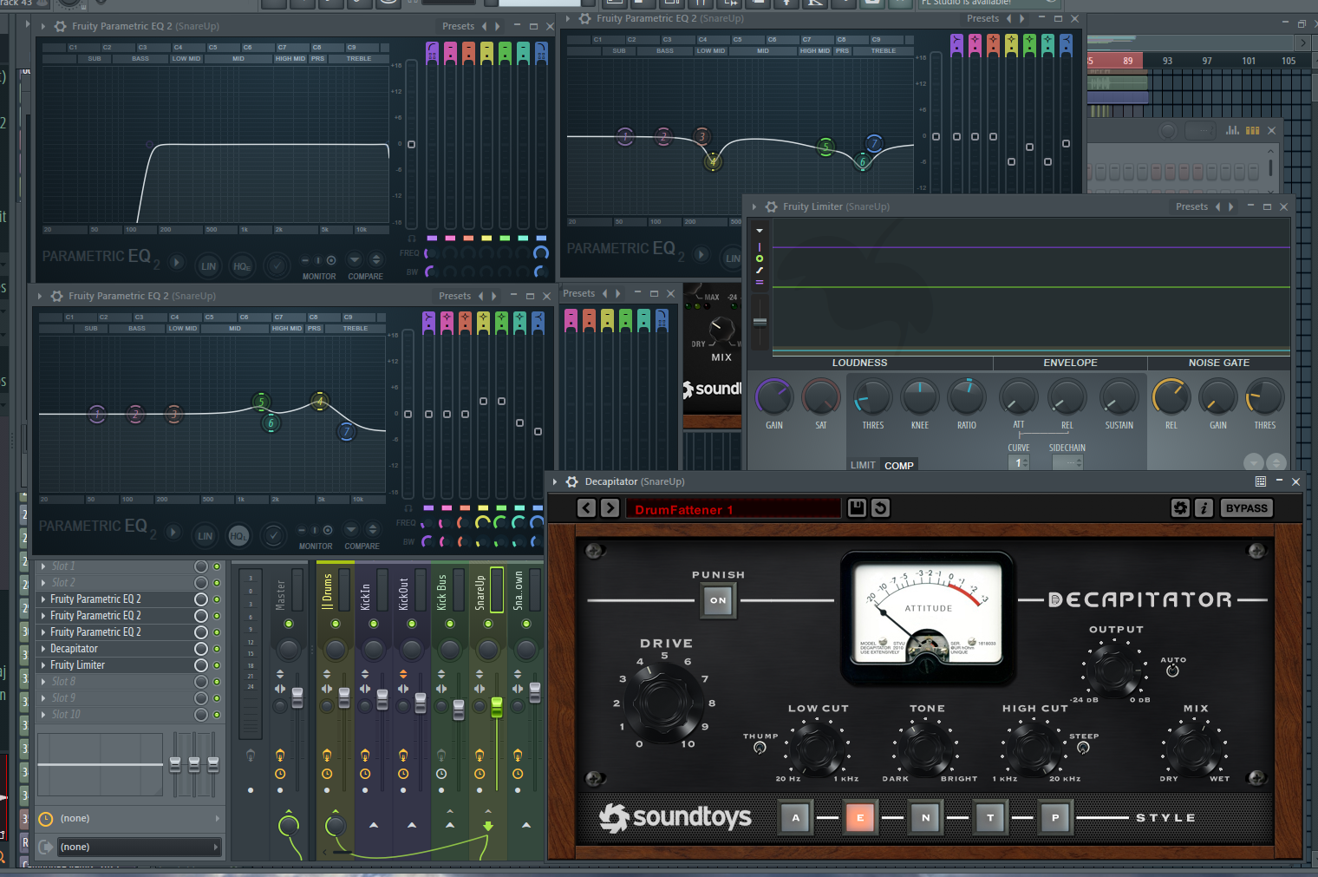Click the KickIn route-to-track up arrow
1318x877 pixels.
(374, 825)
